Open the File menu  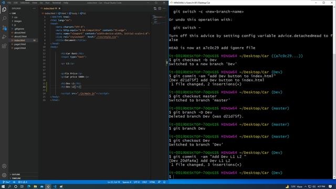[9, 3]
